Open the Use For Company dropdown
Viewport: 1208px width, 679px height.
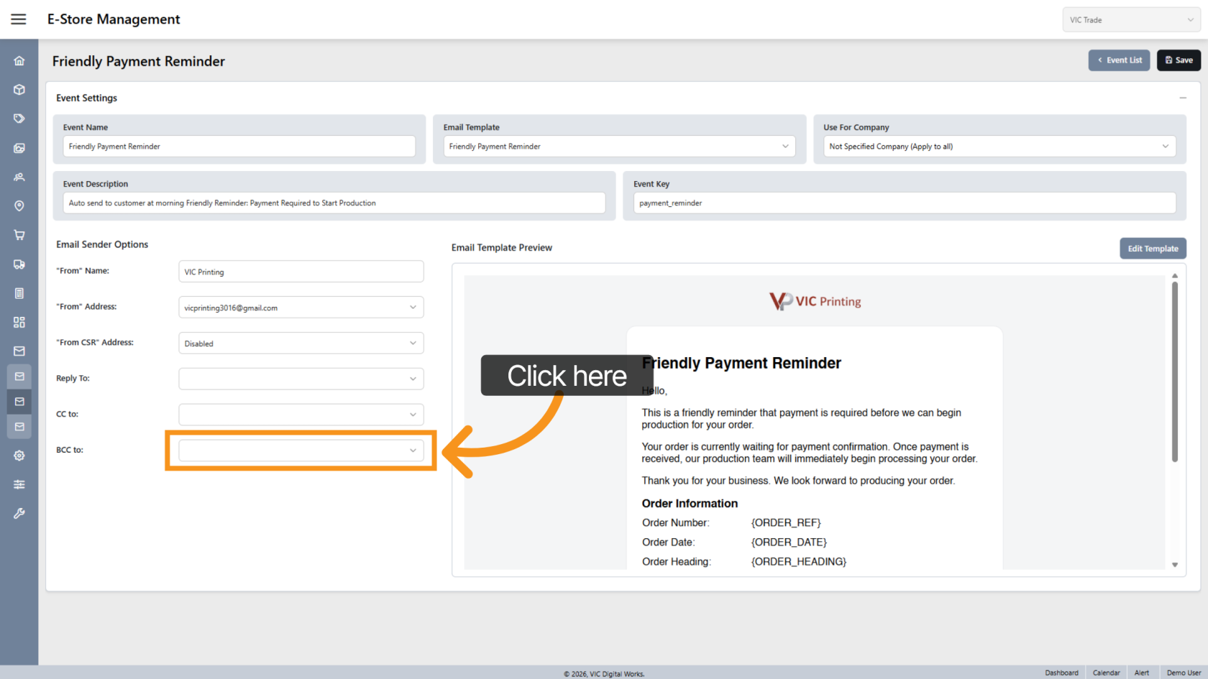pos(999,147)
